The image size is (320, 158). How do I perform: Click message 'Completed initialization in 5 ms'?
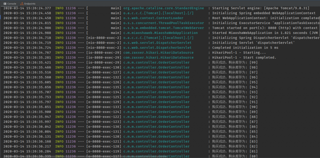pos(245,47)
